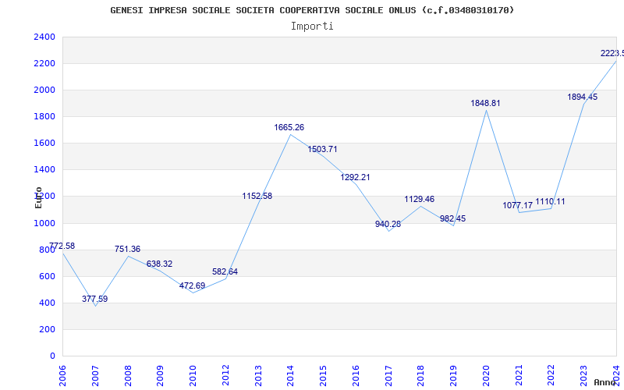Click the 400 y-axis tick label
Image resolution: width=624 pixels, height=390 pixels.
[x=48, y=303]
